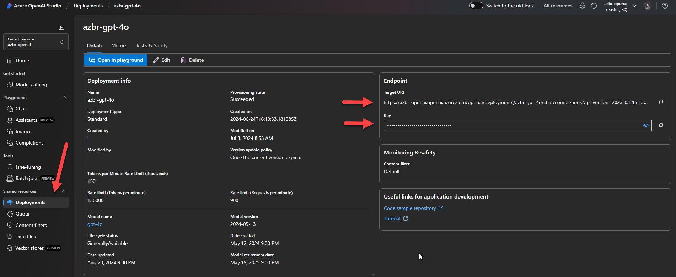Click the Content filters shield icon
This screenshot has width=676, height=277.
tap(10, 225)
